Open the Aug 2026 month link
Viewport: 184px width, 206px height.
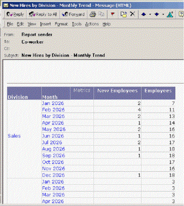tap(53, 149)
